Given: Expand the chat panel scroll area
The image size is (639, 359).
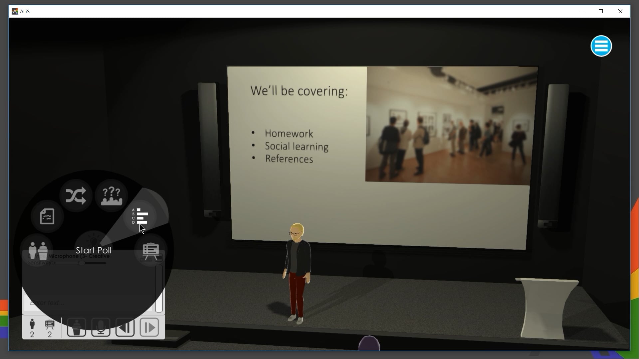Looking at the screenshot, I should [x=159, y=288].
